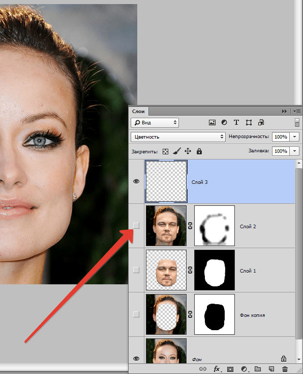Filter layers by adjustment layer icon

click(x=224, y=122)
